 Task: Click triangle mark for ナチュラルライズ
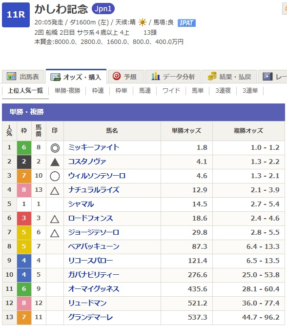coord(55,190)
